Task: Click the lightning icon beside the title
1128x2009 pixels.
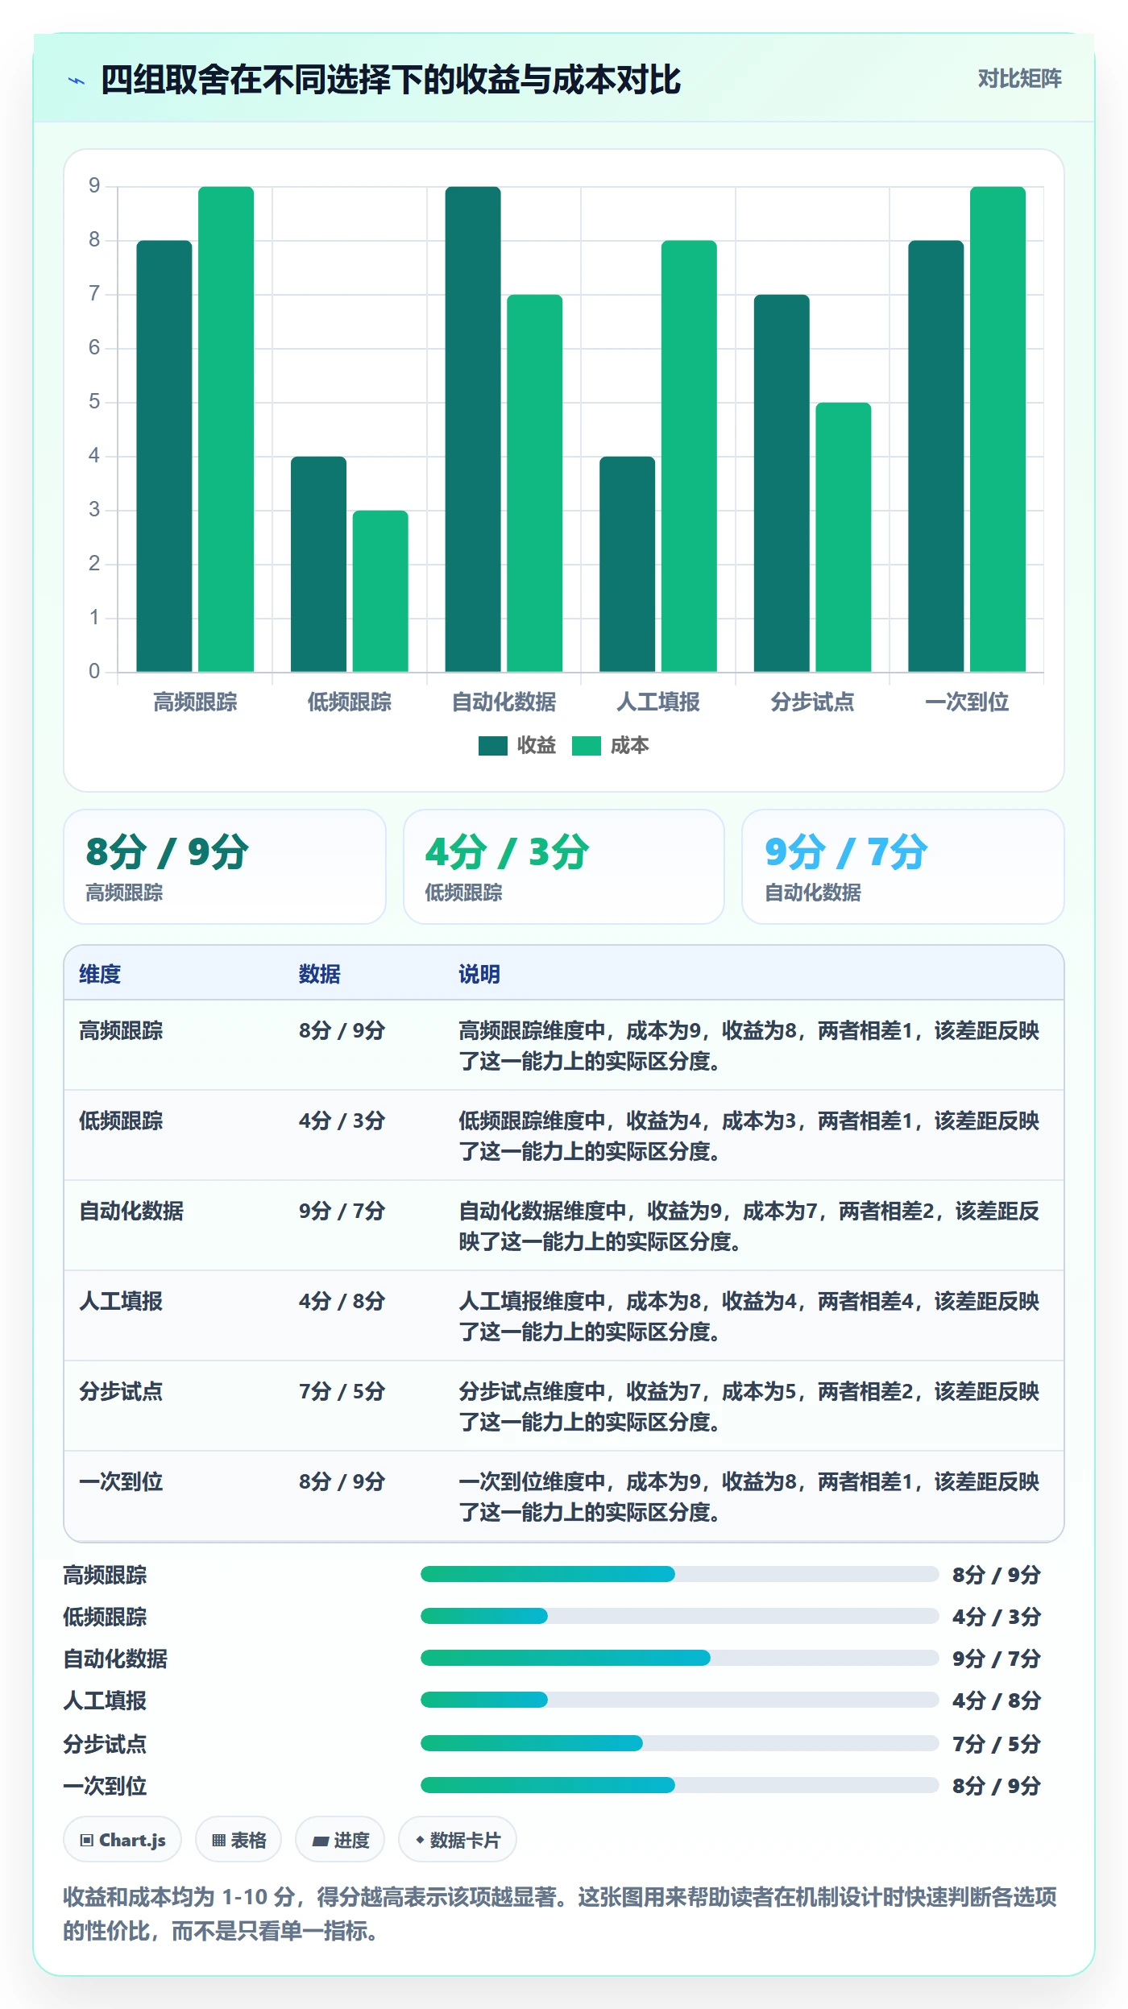Action: 77,81
